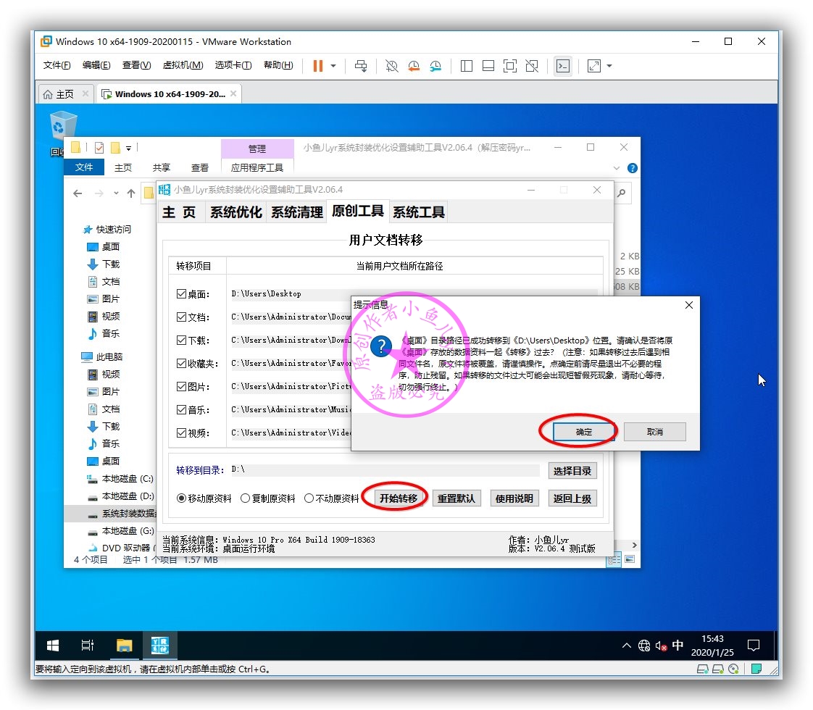Open the Windows Start button
The image size is (813, 710).
tap(53, 646)
